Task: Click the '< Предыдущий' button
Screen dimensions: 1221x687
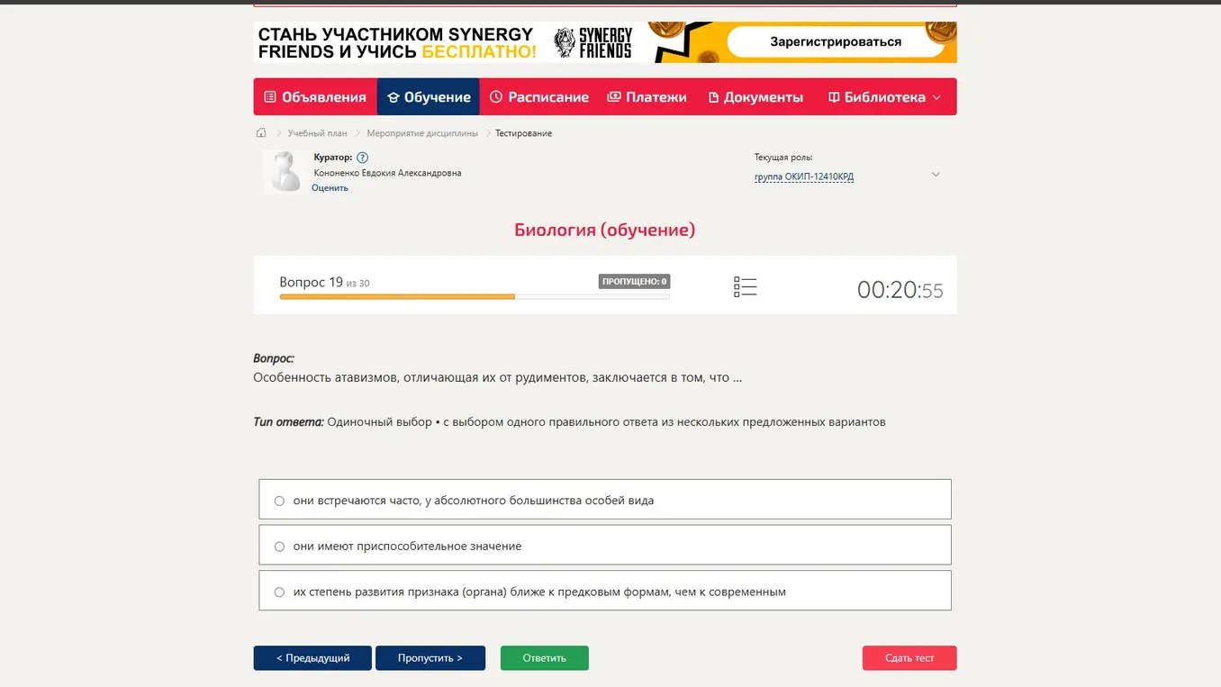Action: [312, 658]
